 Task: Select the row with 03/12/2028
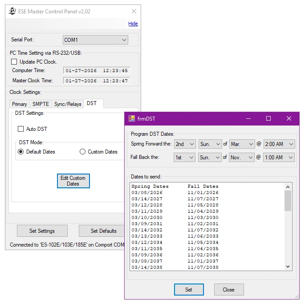click(x=207, y=205)
